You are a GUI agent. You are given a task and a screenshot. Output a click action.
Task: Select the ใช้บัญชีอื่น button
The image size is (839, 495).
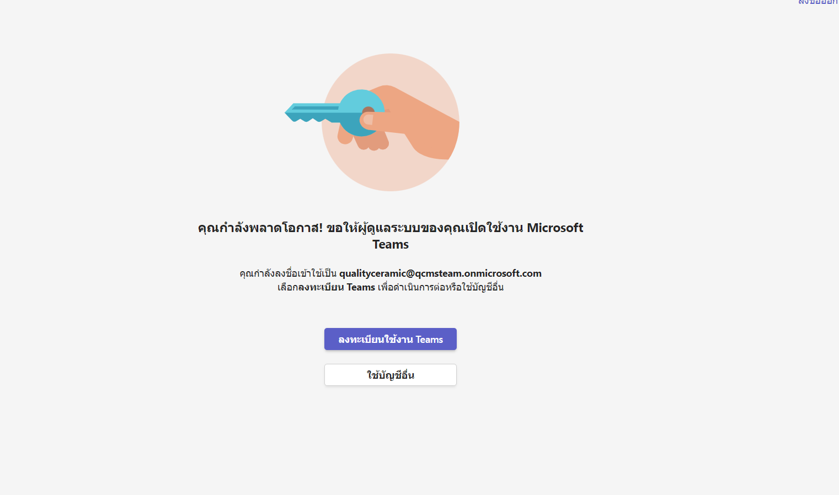point(390,375)
